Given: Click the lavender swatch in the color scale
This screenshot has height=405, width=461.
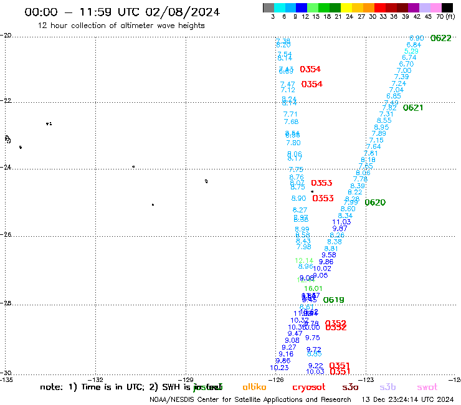Looking at the screenshot, I should coord(424,7).
